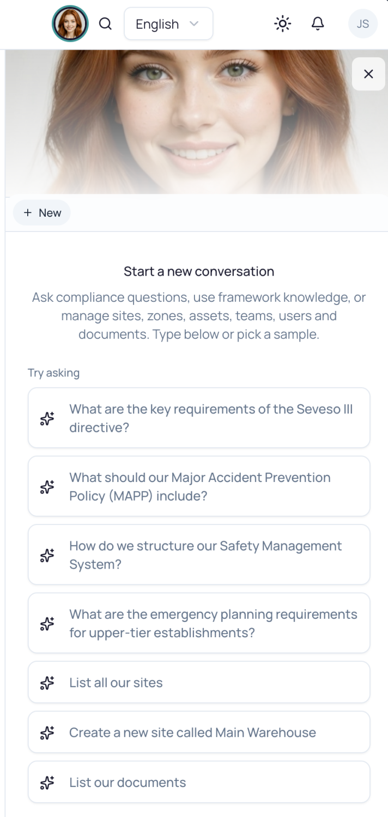
Task: Open notifications bell
Action: coord(318,24)
